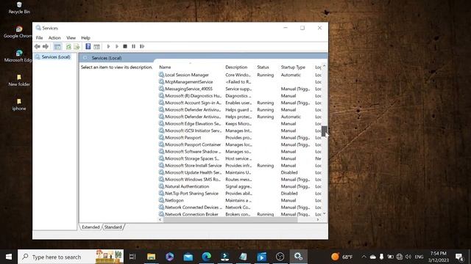Open the Action menu
The image size is (471, 264).
(x=54, y=37)
